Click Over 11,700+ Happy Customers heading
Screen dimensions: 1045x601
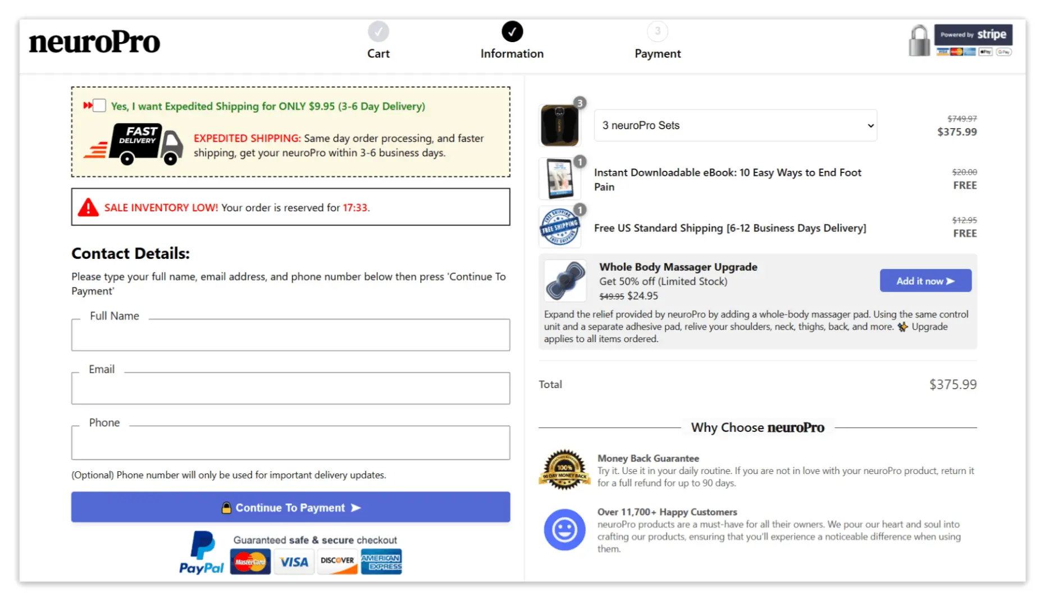[x=667, y=512]
